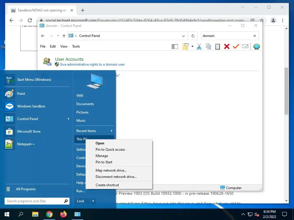Expand the Lock options arrow
The height and width of the screenshot is (220, 294).
(x=93, y=201)
